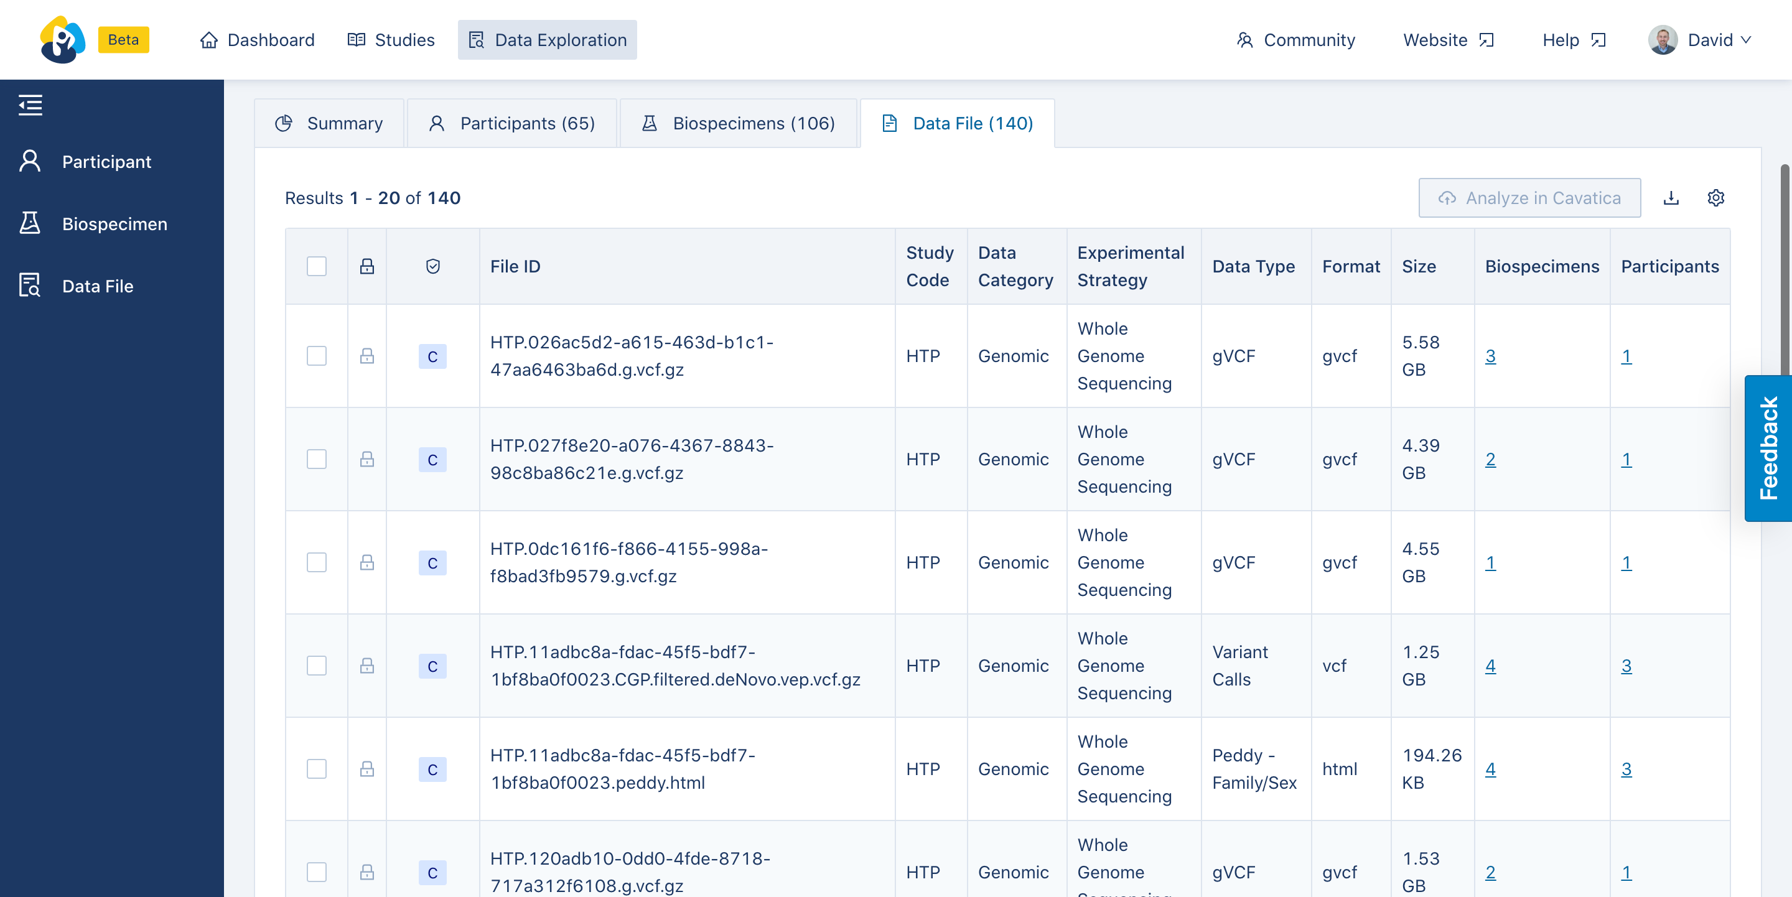Open biospecimens link 4 for deNovo vcf file
The image size is (1792, 897).
point(1490,666)
